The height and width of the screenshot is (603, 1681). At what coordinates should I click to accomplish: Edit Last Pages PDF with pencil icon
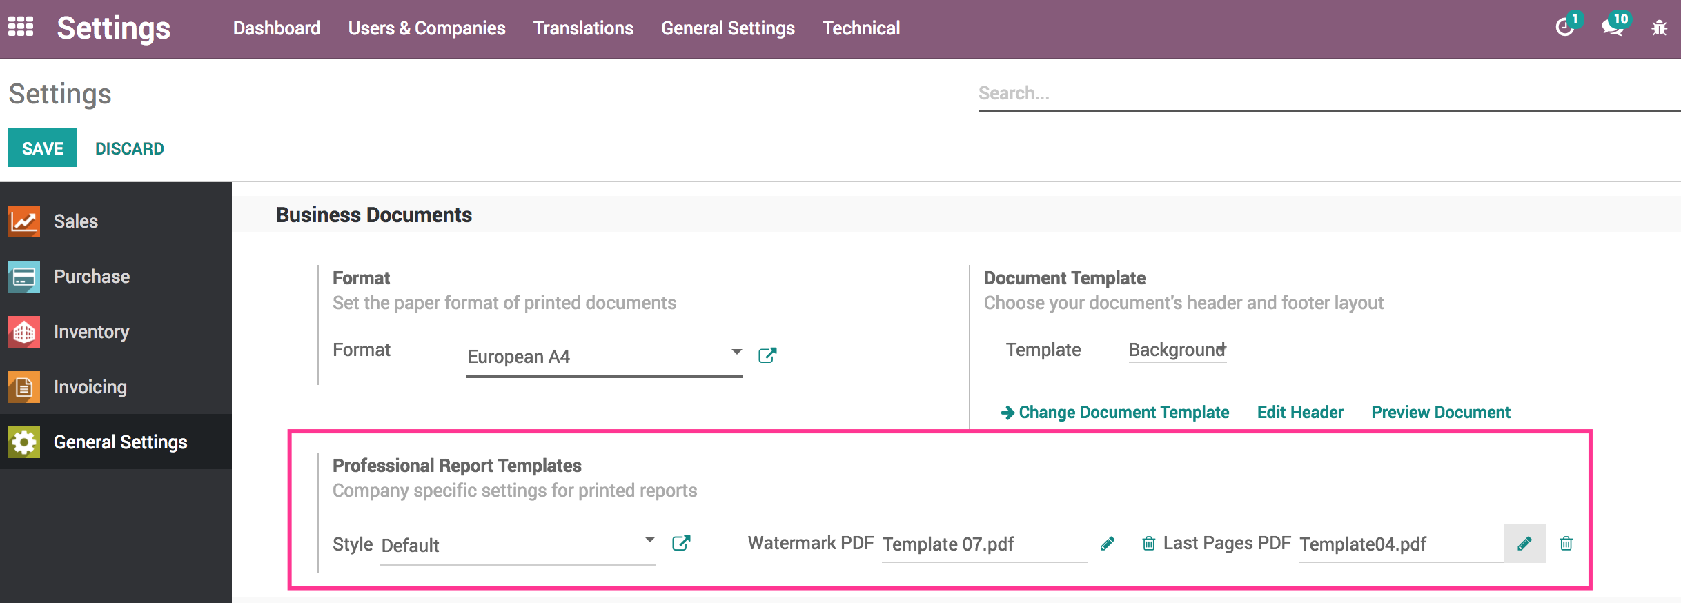(1525, 544)
